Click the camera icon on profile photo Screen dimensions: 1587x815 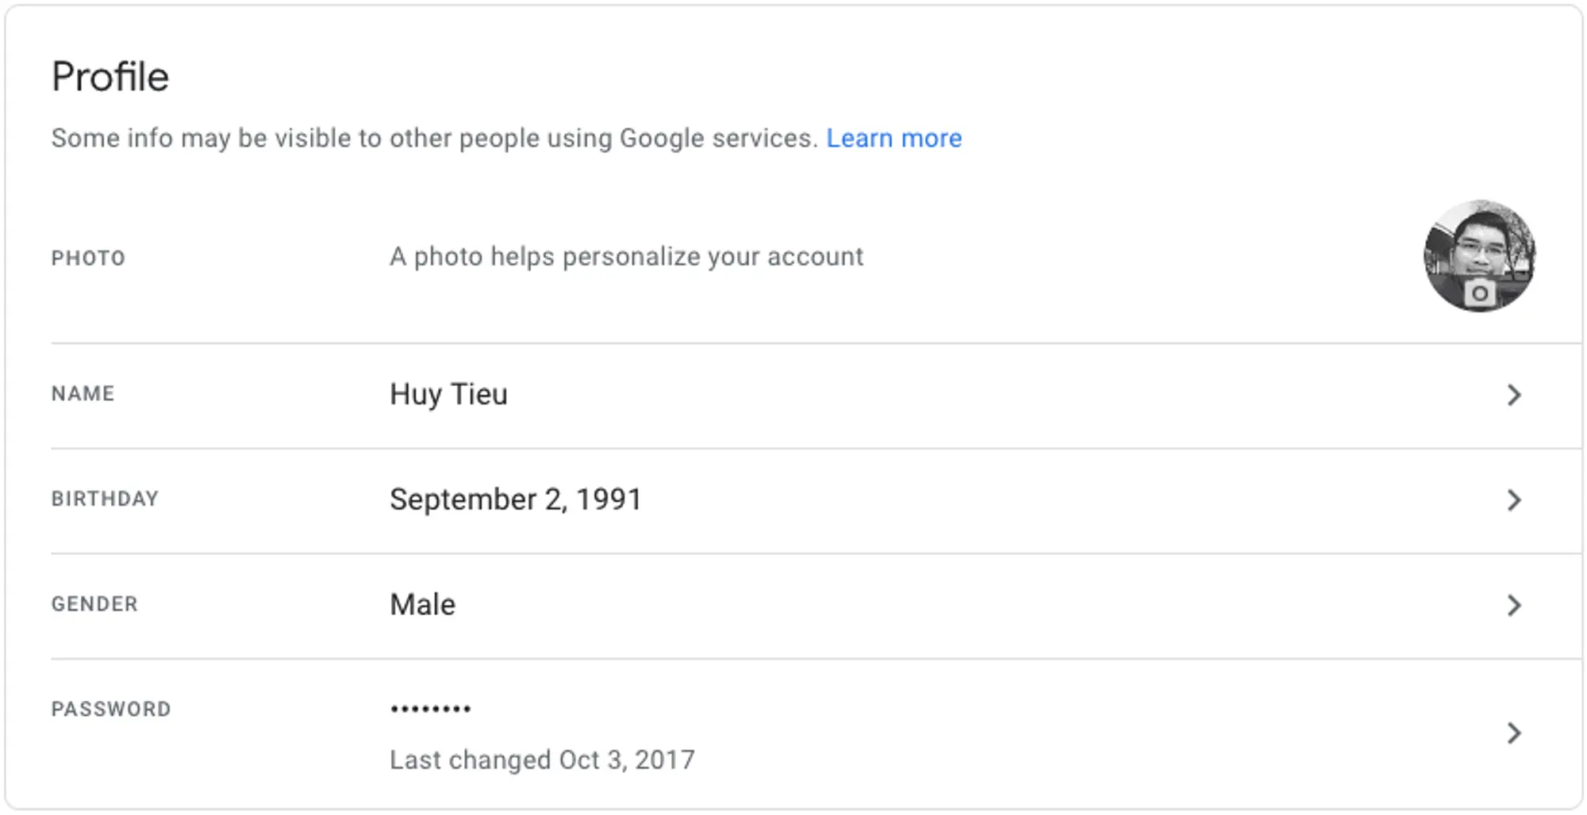(x=1479, y=293)
